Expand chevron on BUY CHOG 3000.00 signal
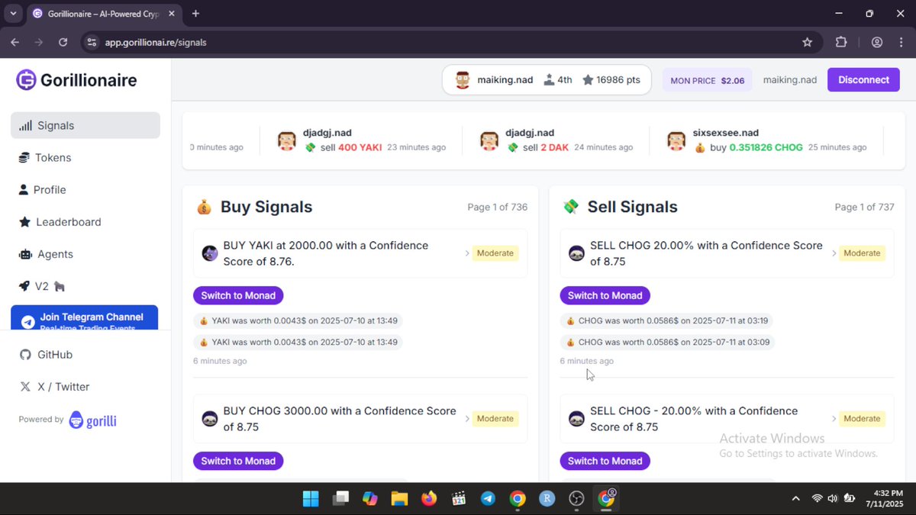The width and height of the screenshot is (916, 515). (467, 419)
